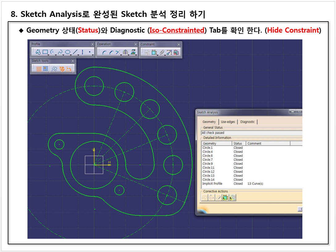Toggle Snap to Point in Sketch tools
This screenshot has width=336, height=252.
46,69
